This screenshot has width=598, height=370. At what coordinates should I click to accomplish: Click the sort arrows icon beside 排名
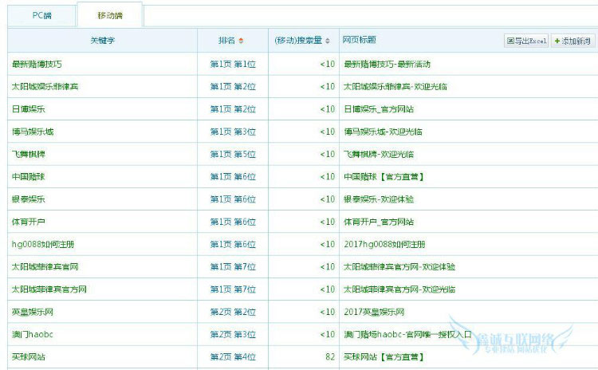(x=242, y=40)
